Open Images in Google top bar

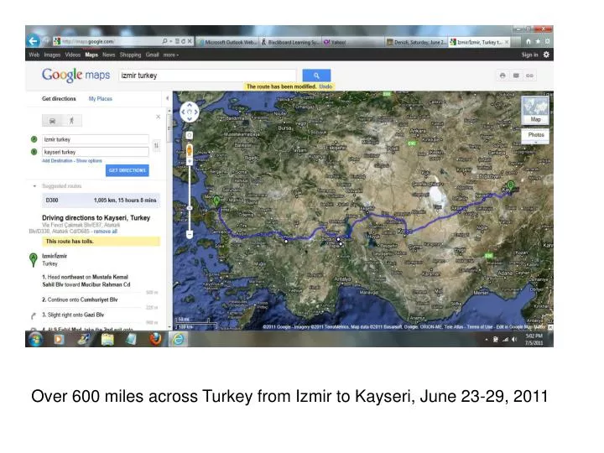[x=52, y=55]
